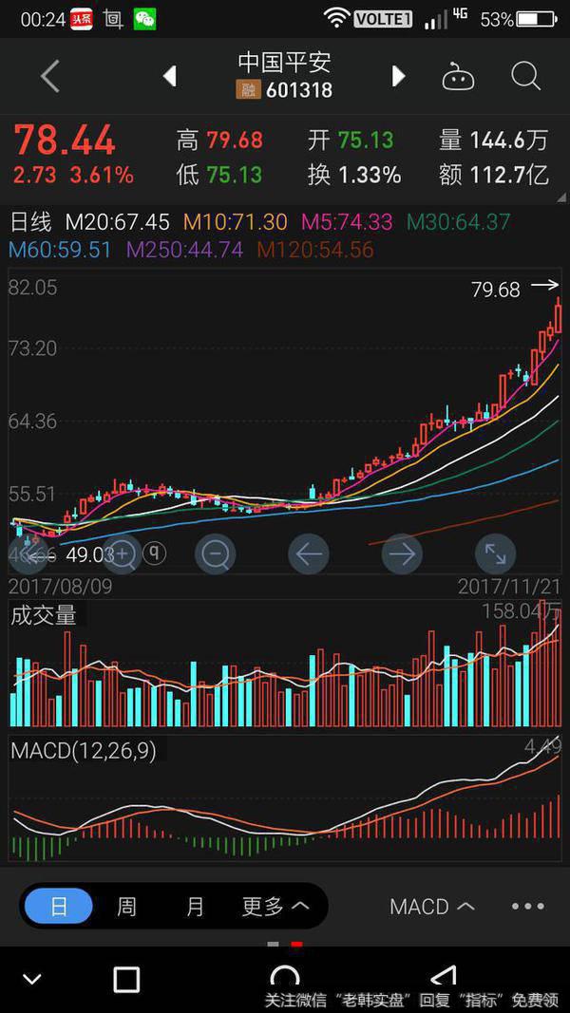
Task: Tap the M5:74.33 moving average label
Action: pyautogui.click(x=347, y=222)
